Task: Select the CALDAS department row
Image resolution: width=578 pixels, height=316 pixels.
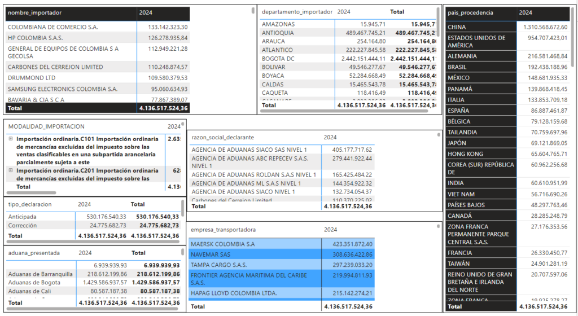Action: (348, 84)
